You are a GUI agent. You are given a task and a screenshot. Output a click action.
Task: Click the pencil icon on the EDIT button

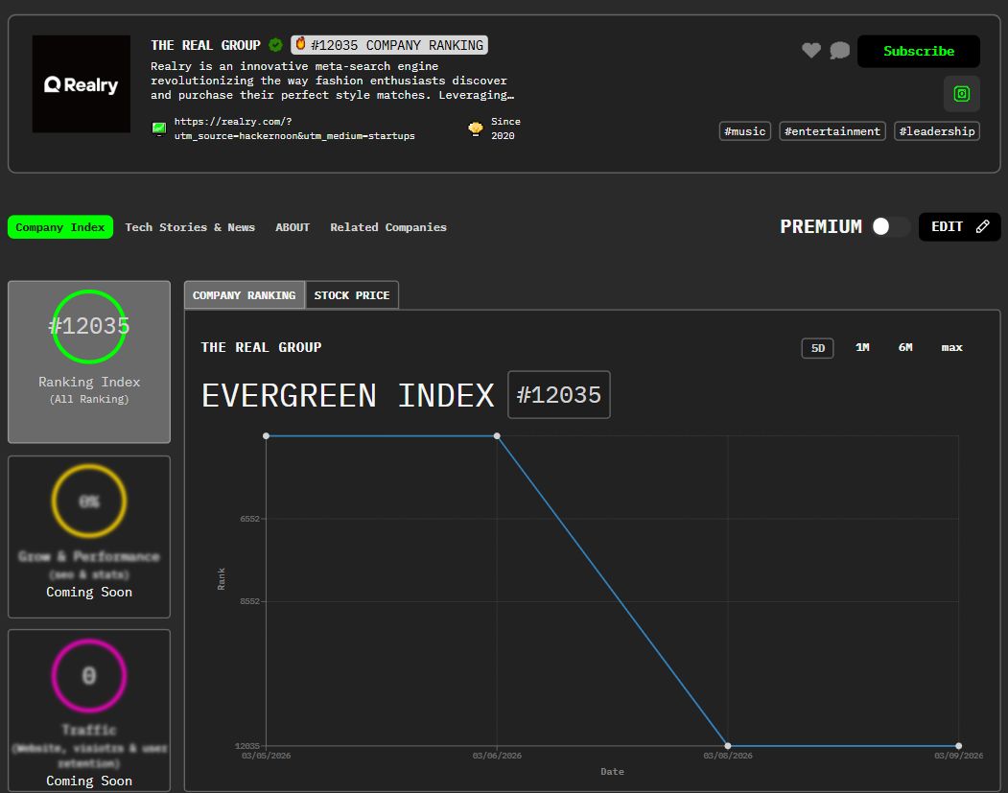point(982,227)
